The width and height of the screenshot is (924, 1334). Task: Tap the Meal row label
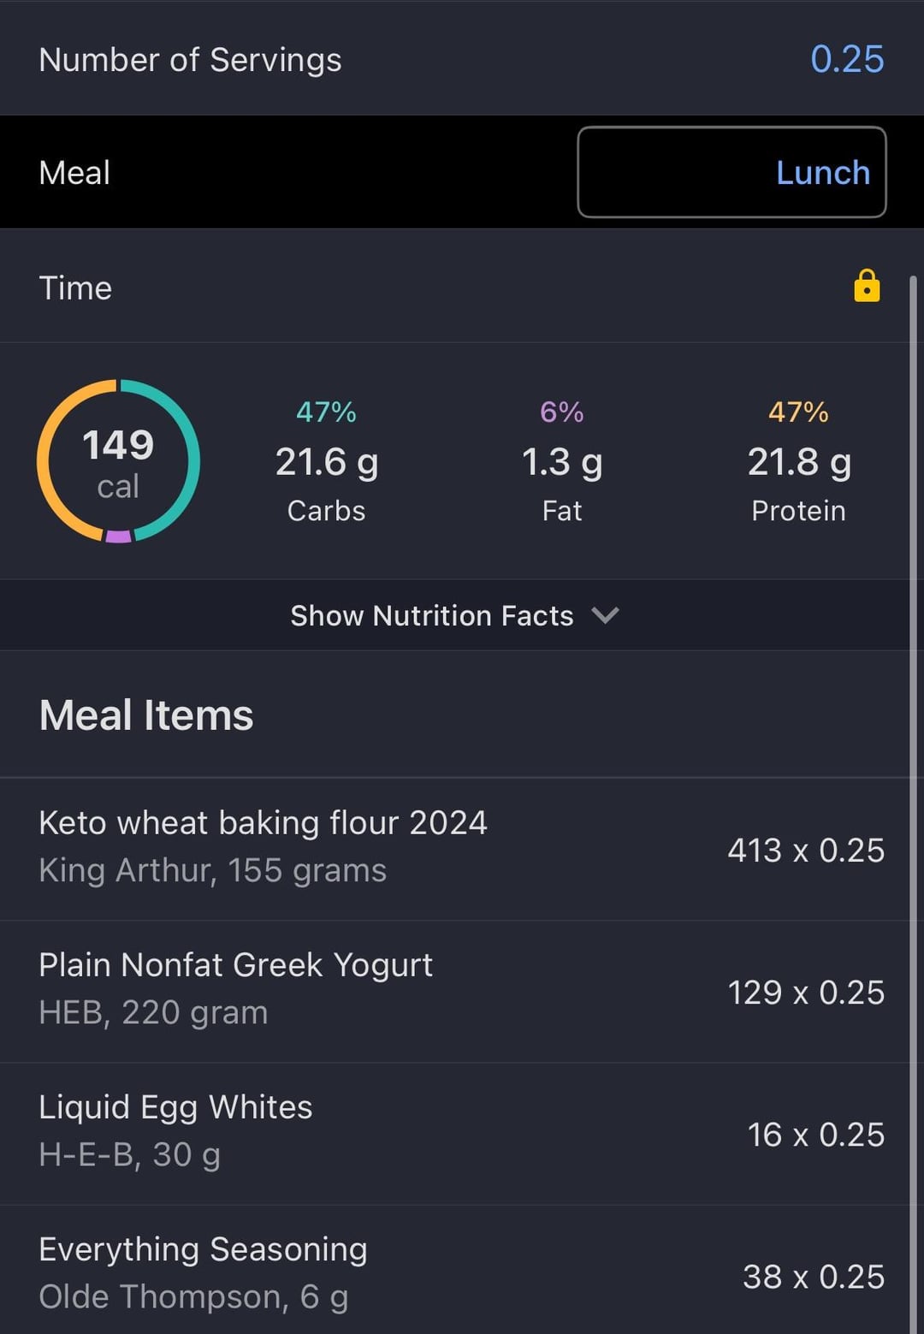click(74, 172)
